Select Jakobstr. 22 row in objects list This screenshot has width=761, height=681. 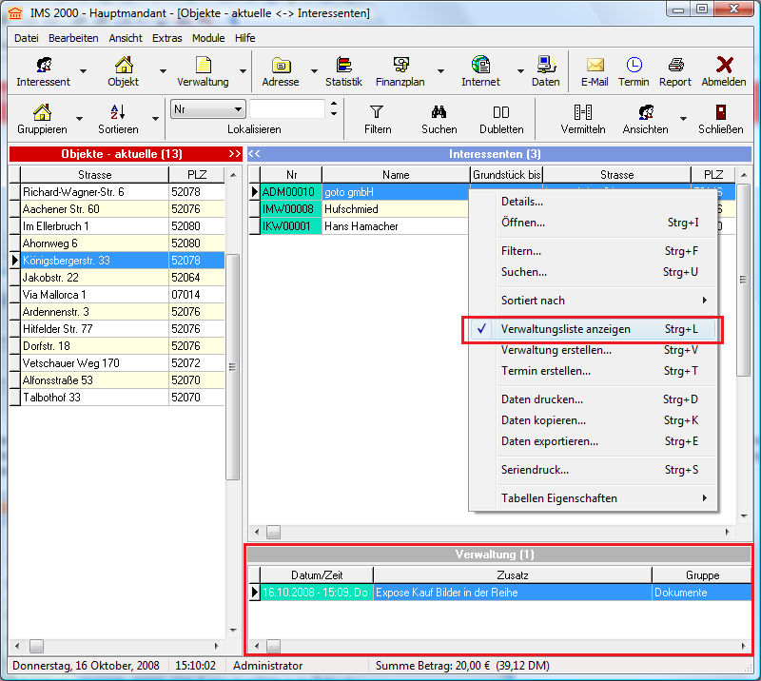coord(91,278)
